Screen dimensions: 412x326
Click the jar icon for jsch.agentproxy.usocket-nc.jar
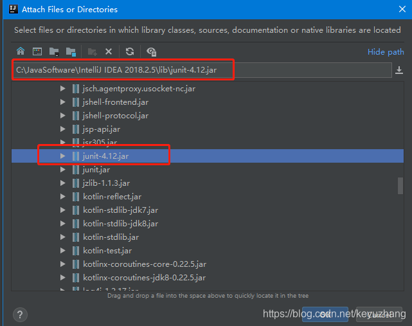tap(76, 89)
